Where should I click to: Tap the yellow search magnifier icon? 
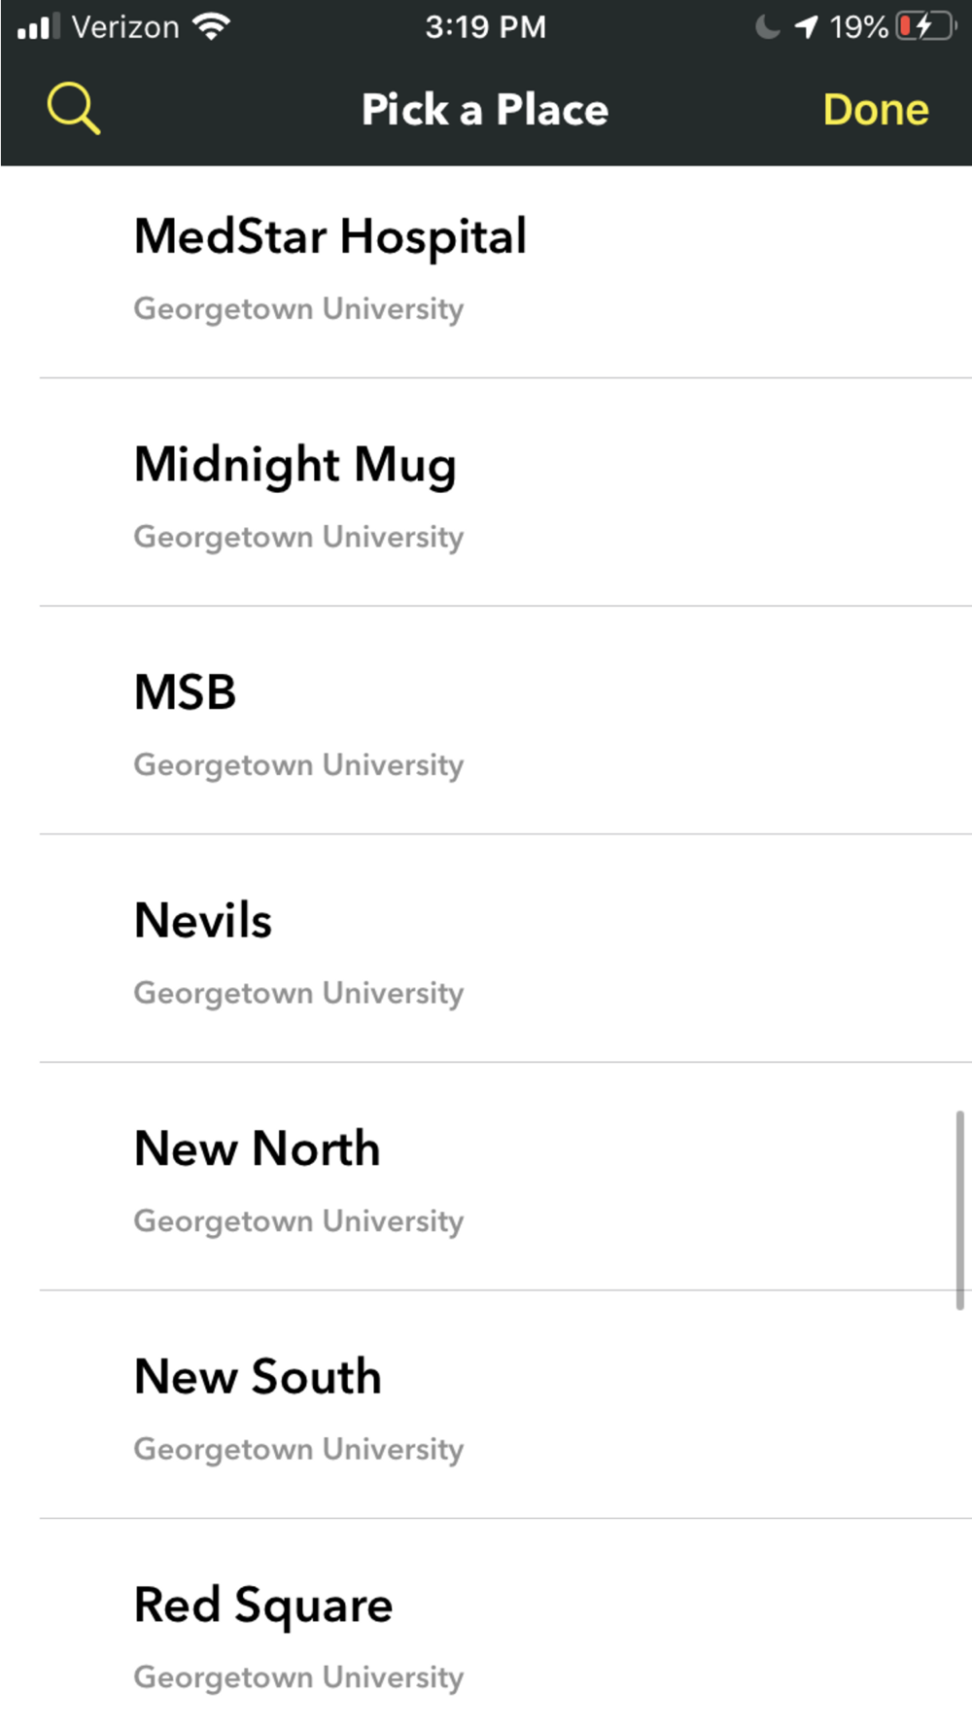point(74,108)
